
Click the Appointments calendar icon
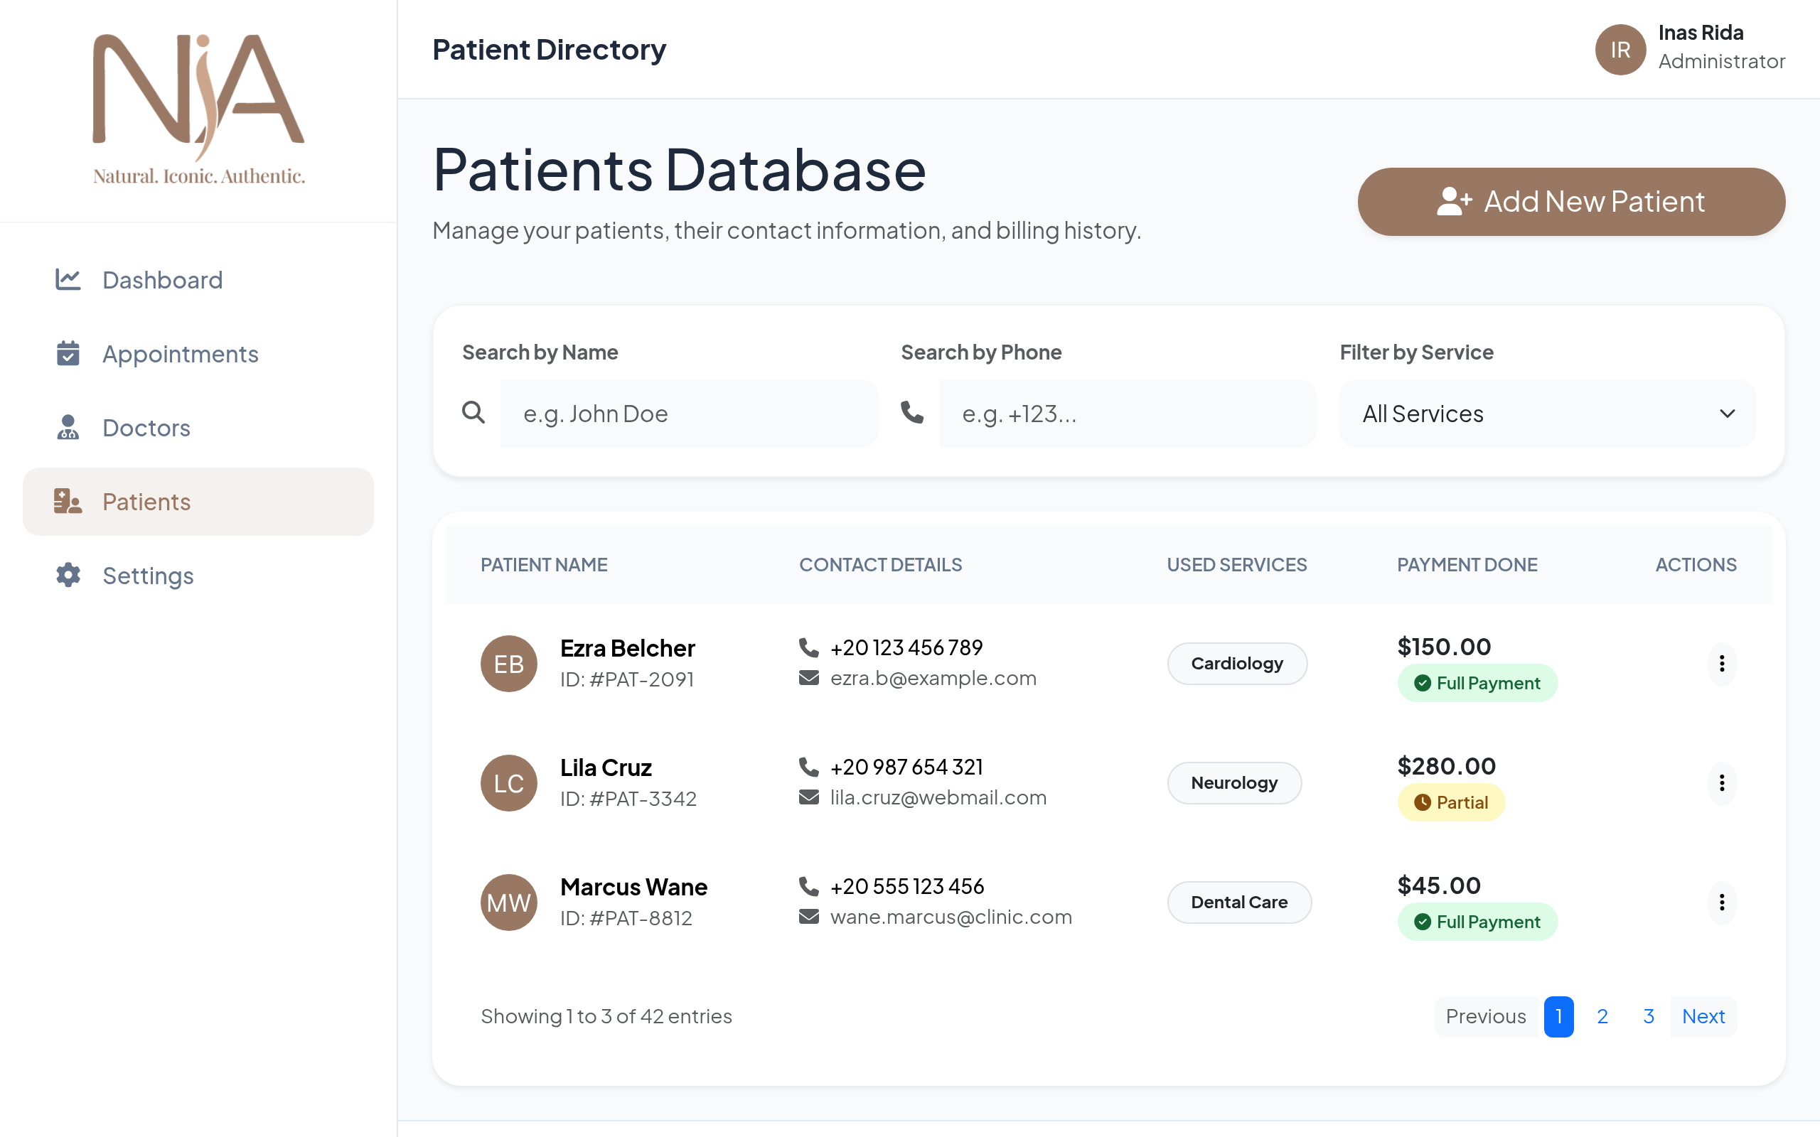tap(68, 353)
